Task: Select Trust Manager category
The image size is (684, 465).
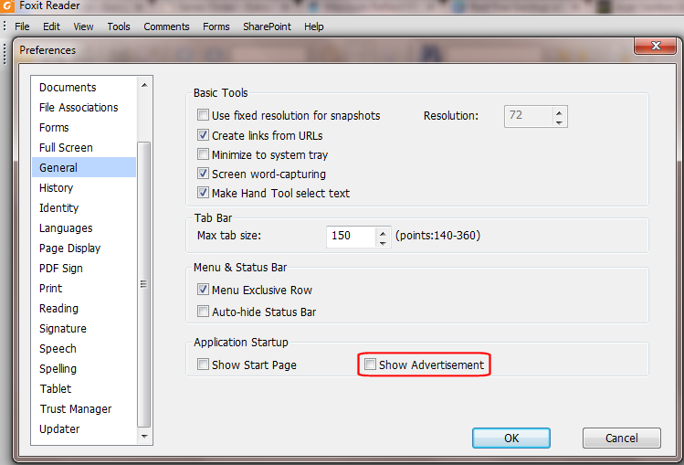Action: 84,408
